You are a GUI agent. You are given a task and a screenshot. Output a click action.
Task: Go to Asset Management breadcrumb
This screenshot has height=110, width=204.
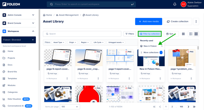[x=67, y=15]
